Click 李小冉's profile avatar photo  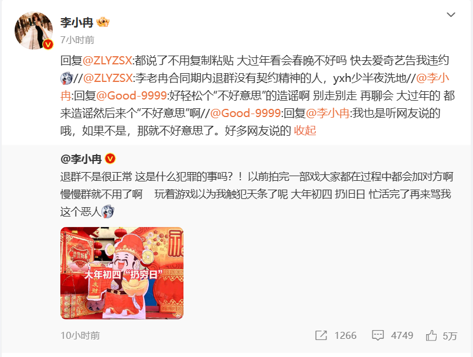[33, 30]
